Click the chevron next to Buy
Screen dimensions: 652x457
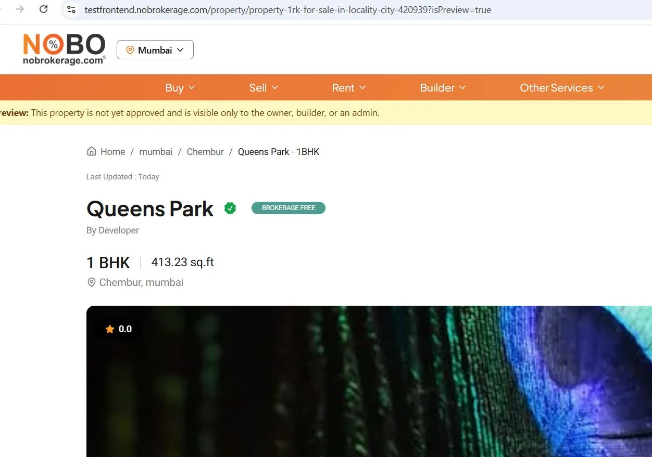click(191, 88)
